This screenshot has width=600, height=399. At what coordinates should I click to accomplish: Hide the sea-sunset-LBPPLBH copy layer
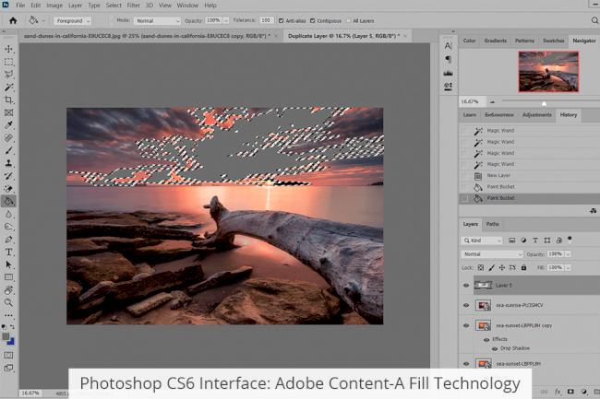(x=466, y=325)
